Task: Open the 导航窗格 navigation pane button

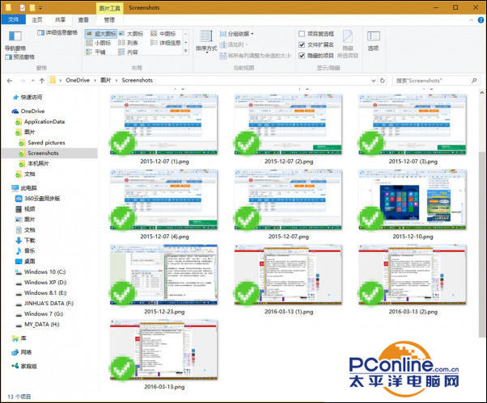Action: pyautogui.click(x=15, y=40)
